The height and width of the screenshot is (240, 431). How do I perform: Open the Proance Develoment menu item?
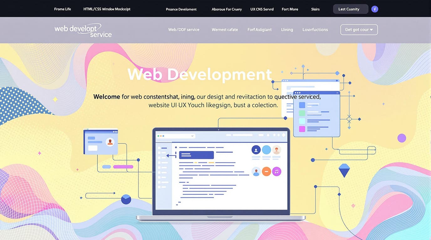181,9
